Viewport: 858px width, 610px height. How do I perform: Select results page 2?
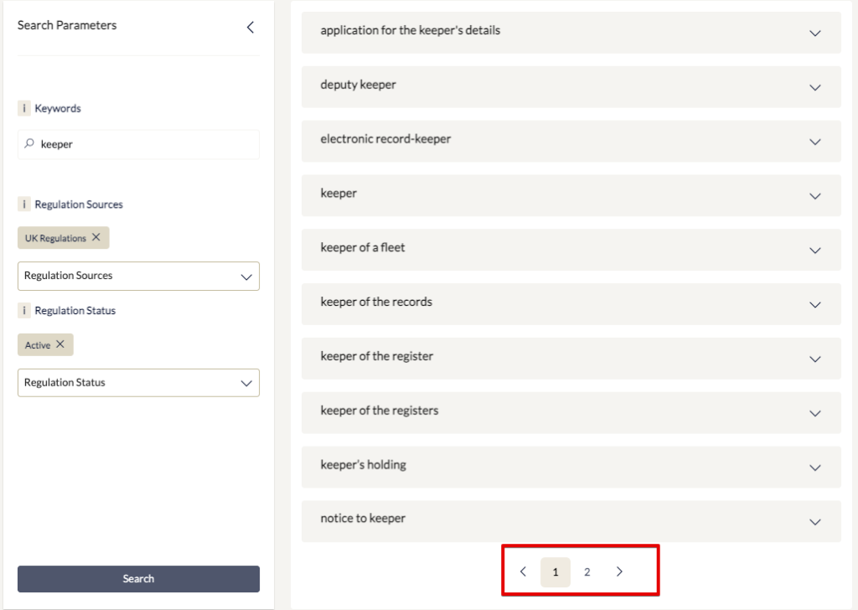pyautogui.click(x=587, y=572)
